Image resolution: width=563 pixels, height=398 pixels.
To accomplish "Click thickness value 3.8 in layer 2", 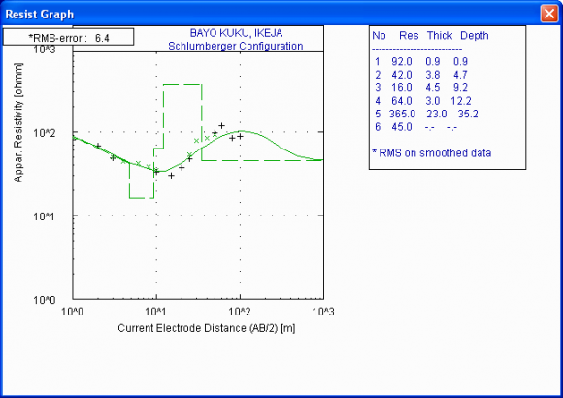I will pos(433,75).
